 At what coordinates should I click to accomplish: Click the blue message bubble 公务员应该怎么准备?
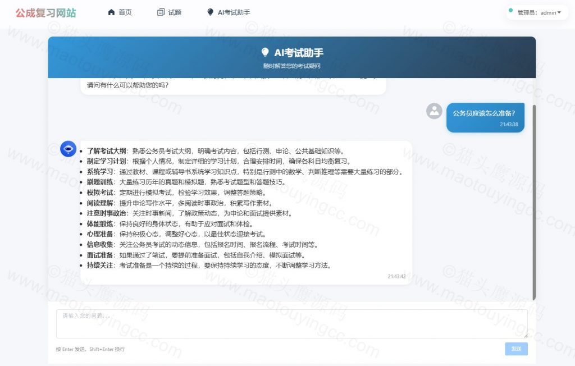click(x=485, y=117)
